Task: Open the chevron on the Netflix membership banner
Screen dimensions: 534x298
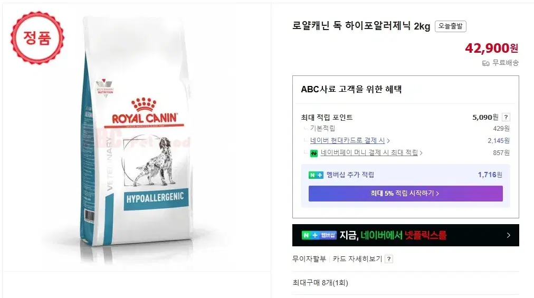Action: point(509,235)
